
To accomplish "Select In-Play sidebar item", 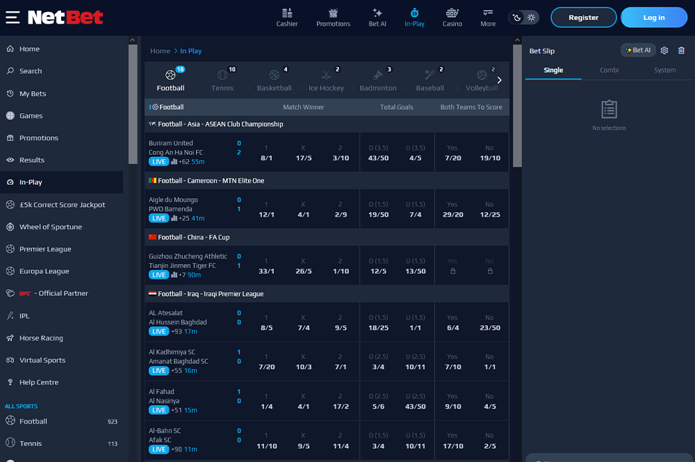I will point(62,182).
